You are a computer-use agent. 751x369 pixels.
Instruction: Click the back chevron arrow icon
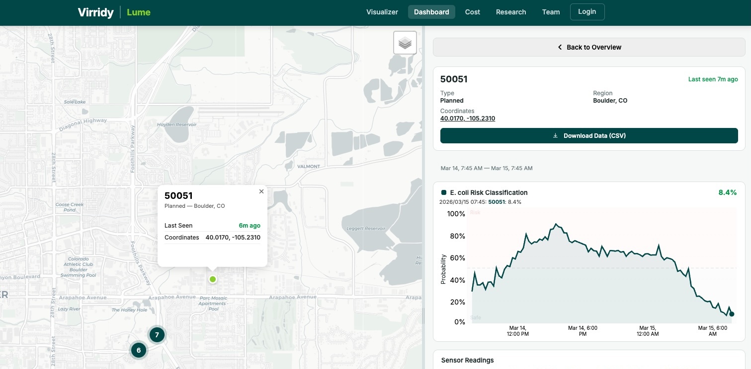tap(560, 47)
